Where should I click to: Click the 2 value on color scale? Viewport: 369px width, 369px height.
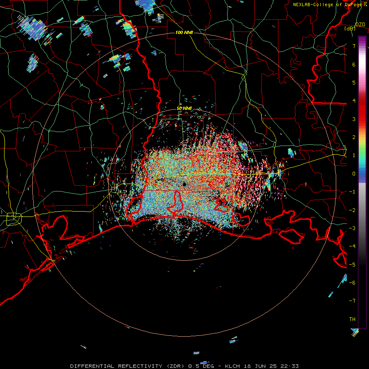tap(354, 137)
